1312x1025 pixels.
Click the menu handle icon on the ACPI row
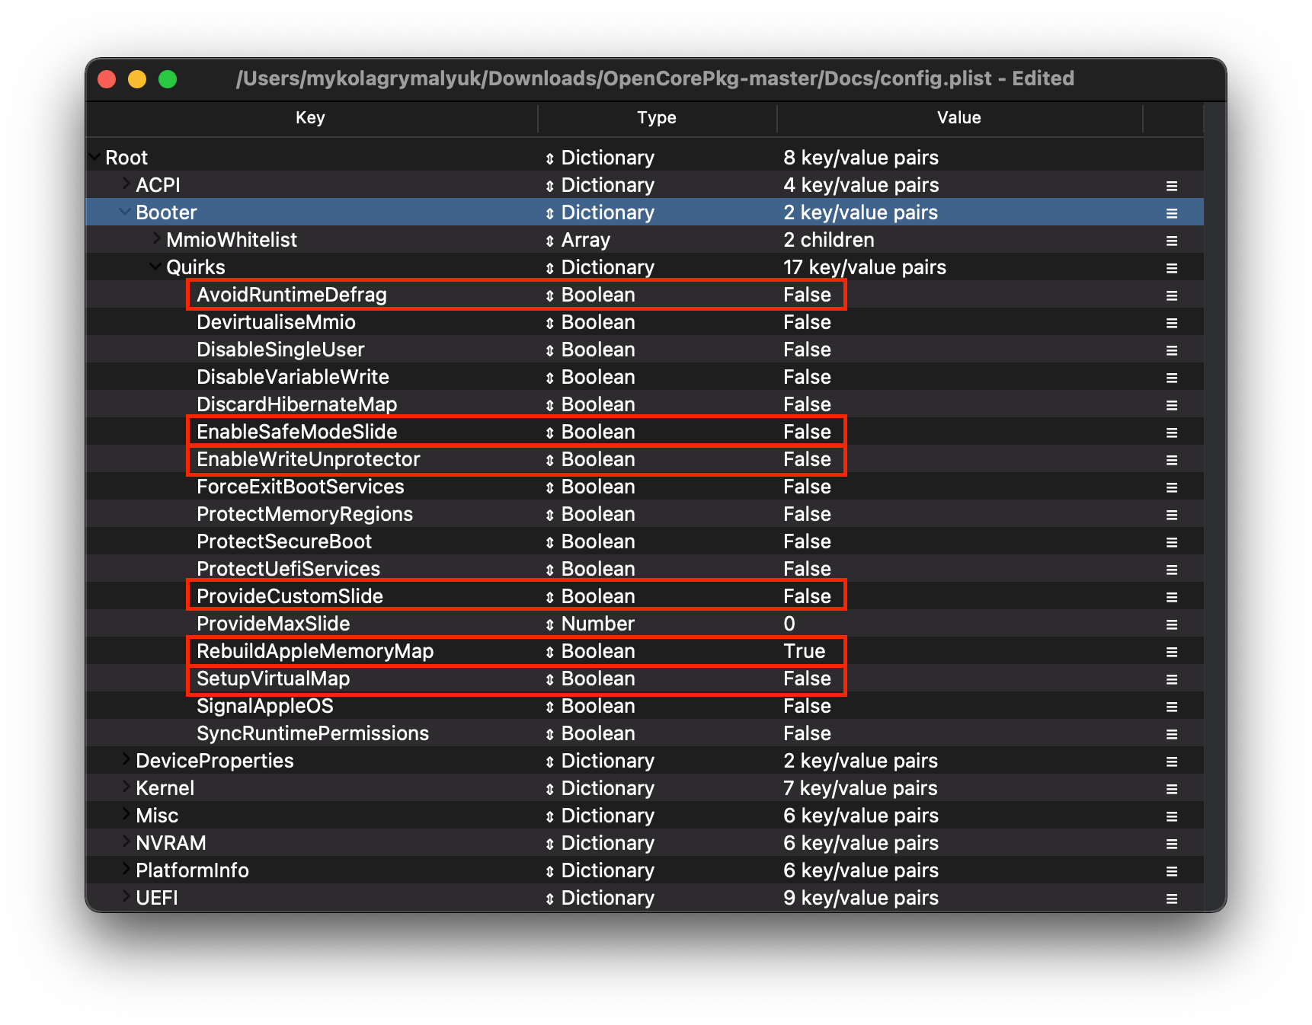pyautogui.click(x=1172, y=186)
